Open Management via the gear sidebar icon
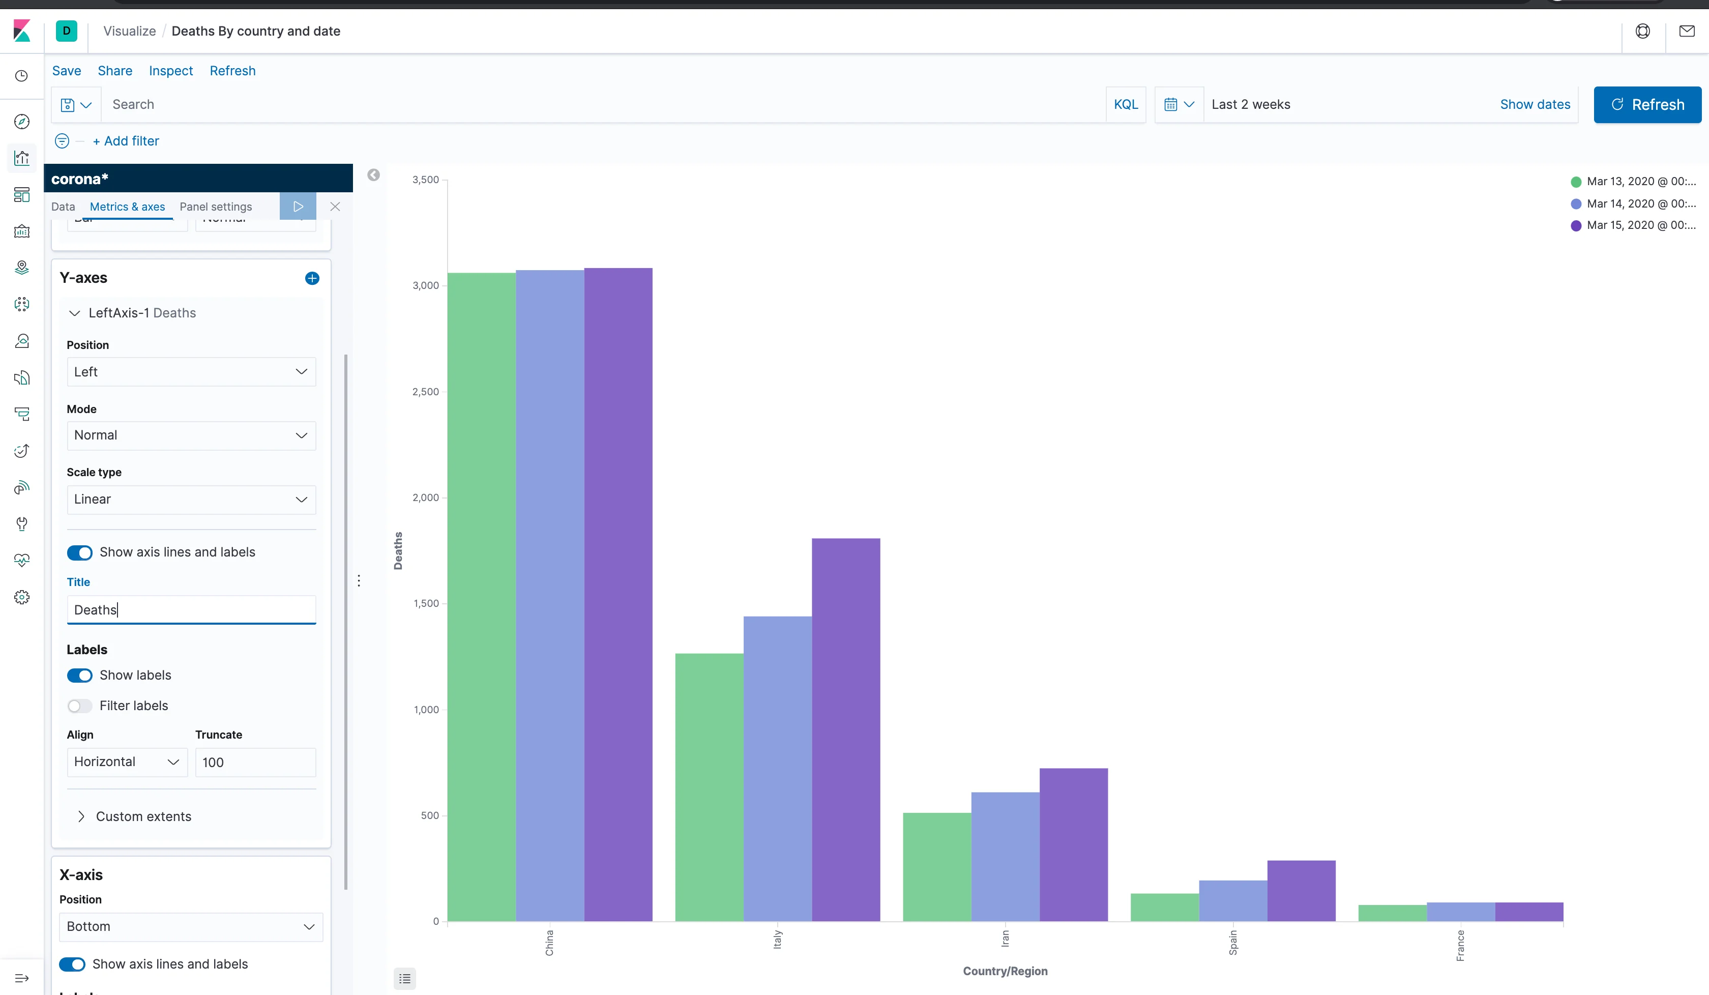The height and width of the screenshot is (995, 1709). [22, 597]
